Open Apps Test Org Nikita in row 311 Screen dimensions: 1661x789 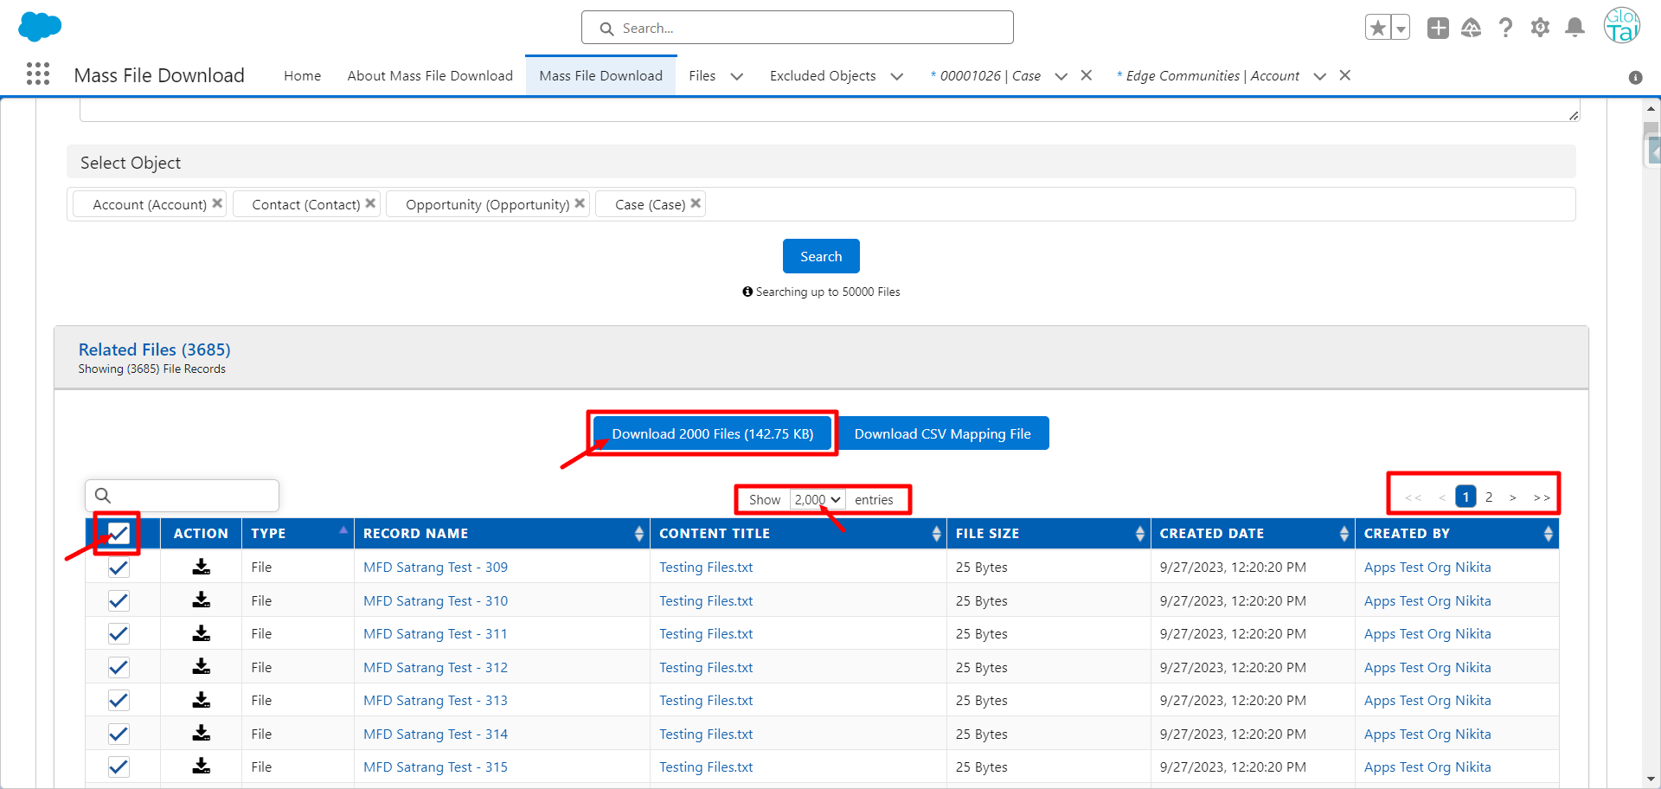[1427, 634]
